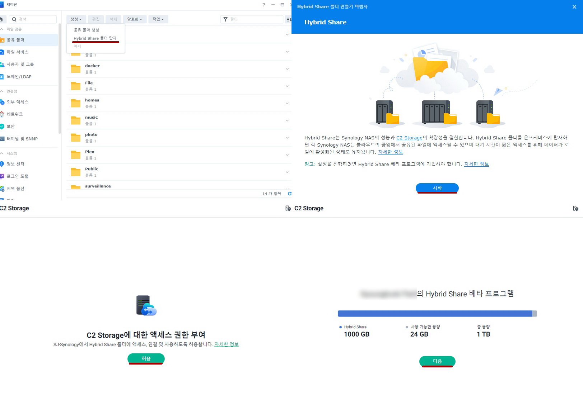Click the music folder icon

[x=76, y=120]
